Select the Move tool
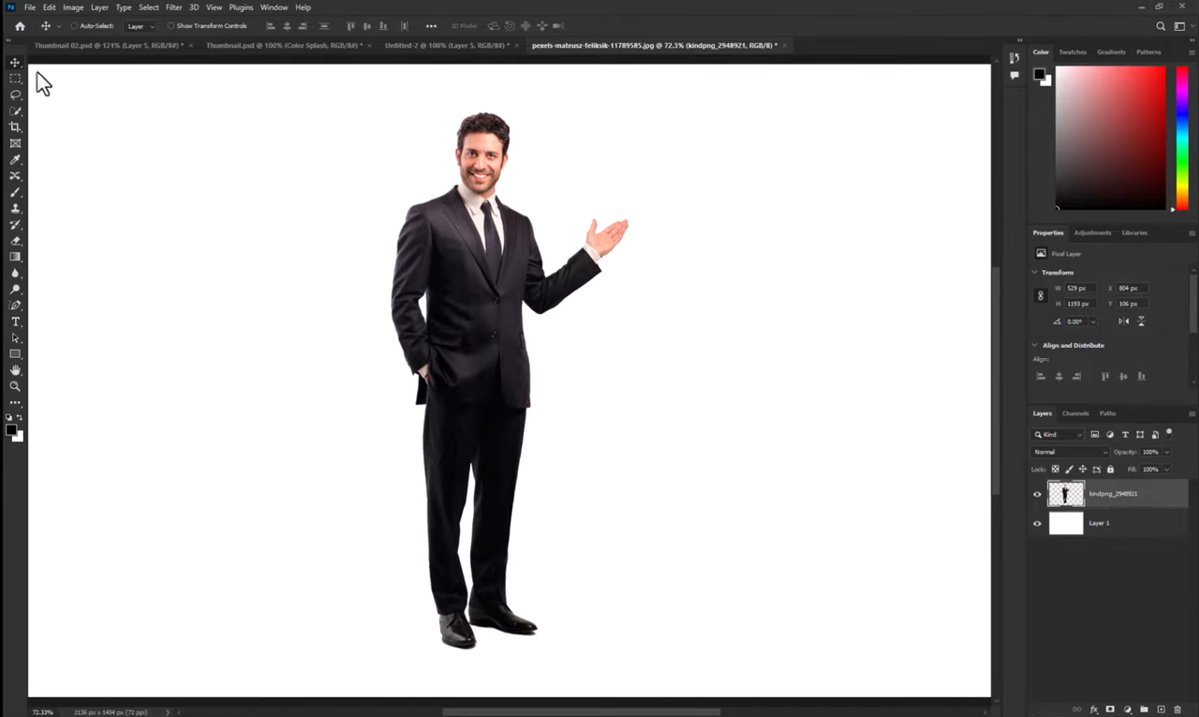This screenshot has width=1199, height=717. 15,62
